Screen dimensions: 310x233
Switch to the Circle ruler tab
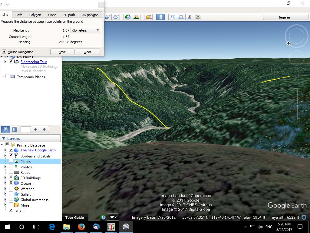(52, 15)
